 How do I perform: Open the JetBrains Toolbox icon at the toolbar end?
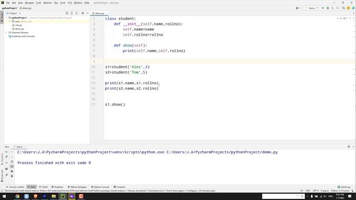click(x=353, y=8)
